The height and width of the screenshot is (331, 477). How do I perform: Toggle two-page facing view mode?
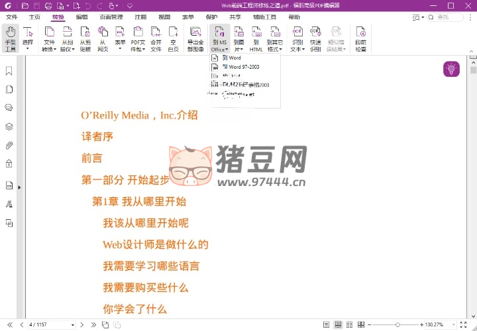pyautogui.click(x=349, y=325)
